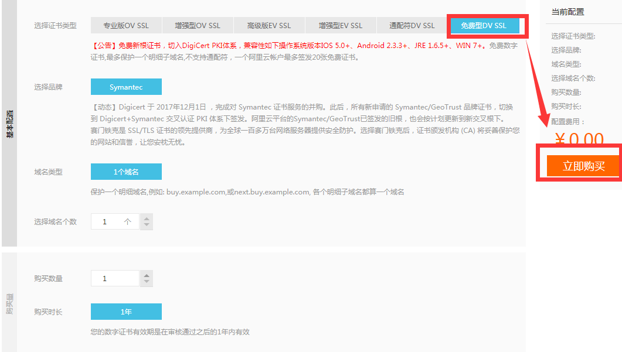Image resolution: width=622 pixels, height=352 pixels.
Task: Decrease 购买数量 using the down arrow
Action: [x=147, y=282]
